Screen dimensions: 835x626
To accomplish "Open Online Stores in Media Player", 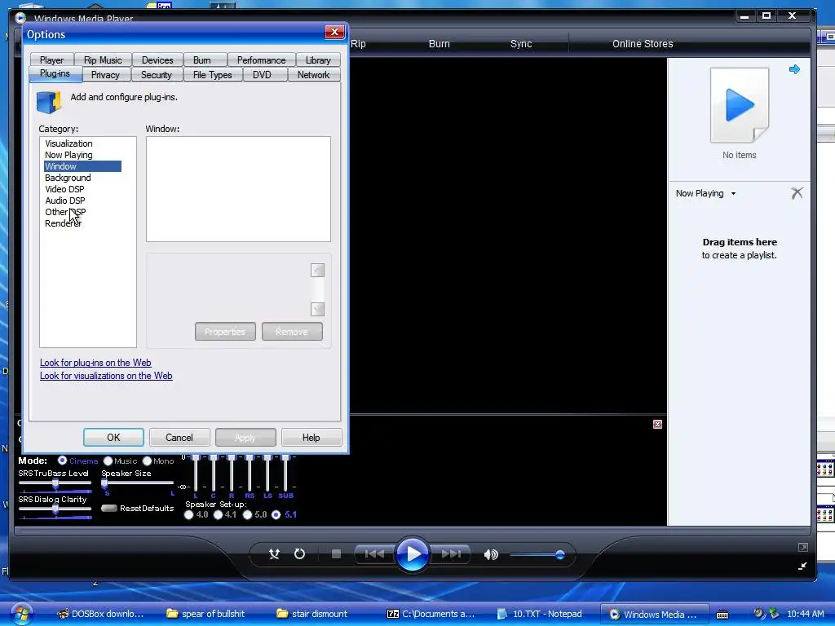I will coord(643,44).
